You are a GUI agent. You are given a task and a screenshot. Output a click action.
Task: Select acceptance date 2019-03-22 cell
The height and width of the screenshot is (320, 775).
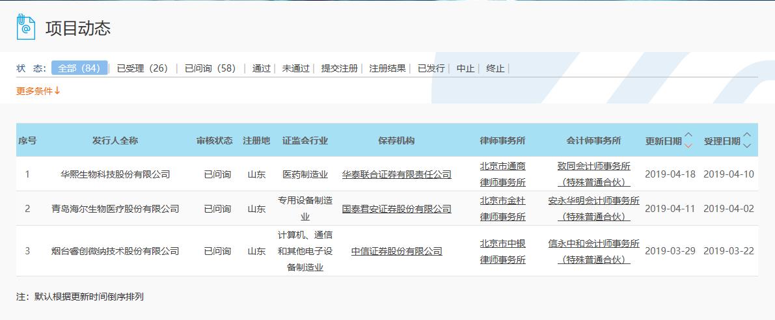tap(729, 251)
